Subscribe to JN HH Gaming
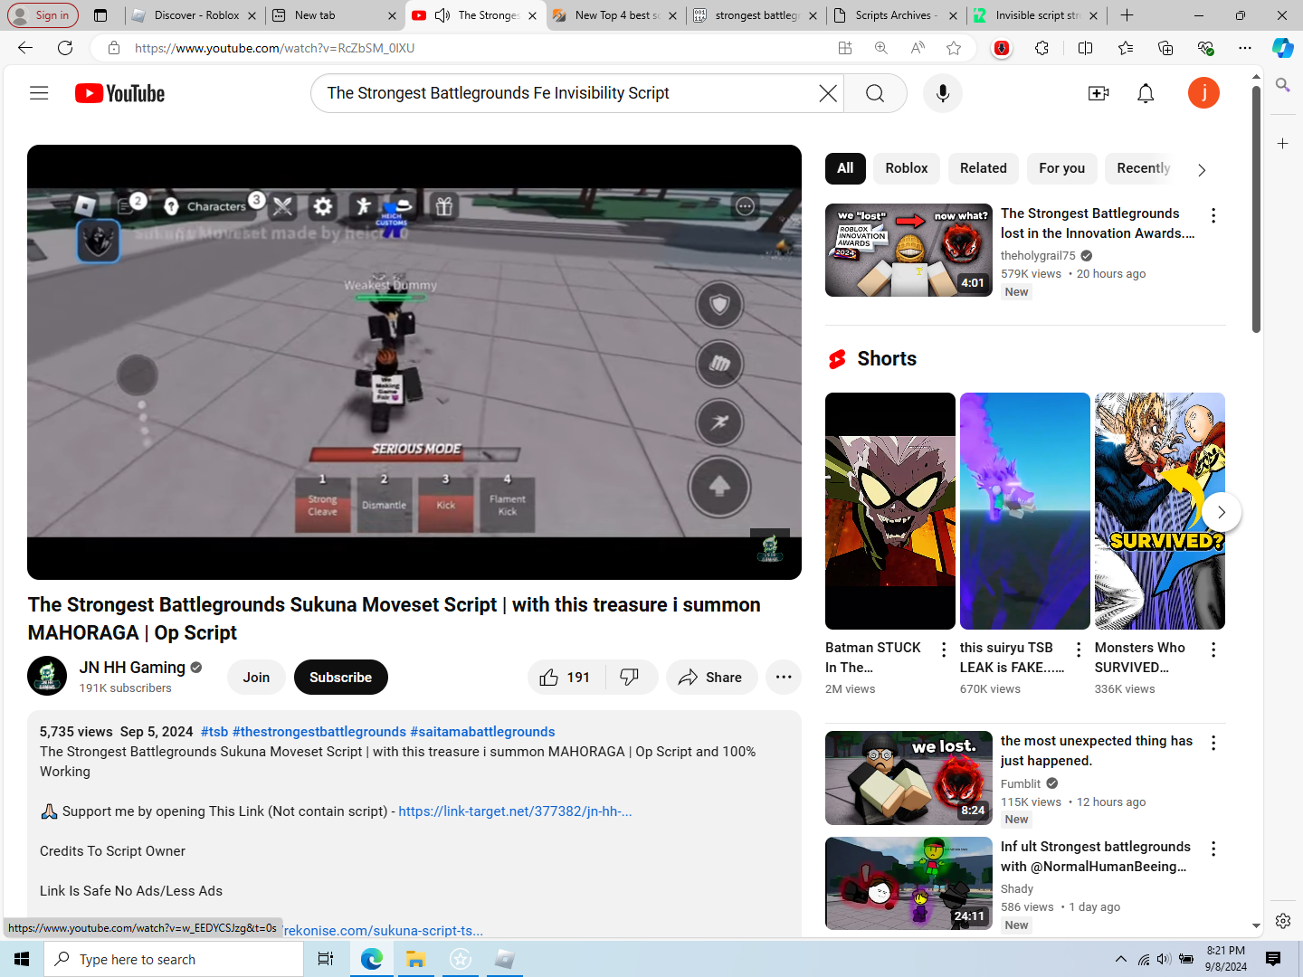This screenshot has width=1303, height=977. 340,678
